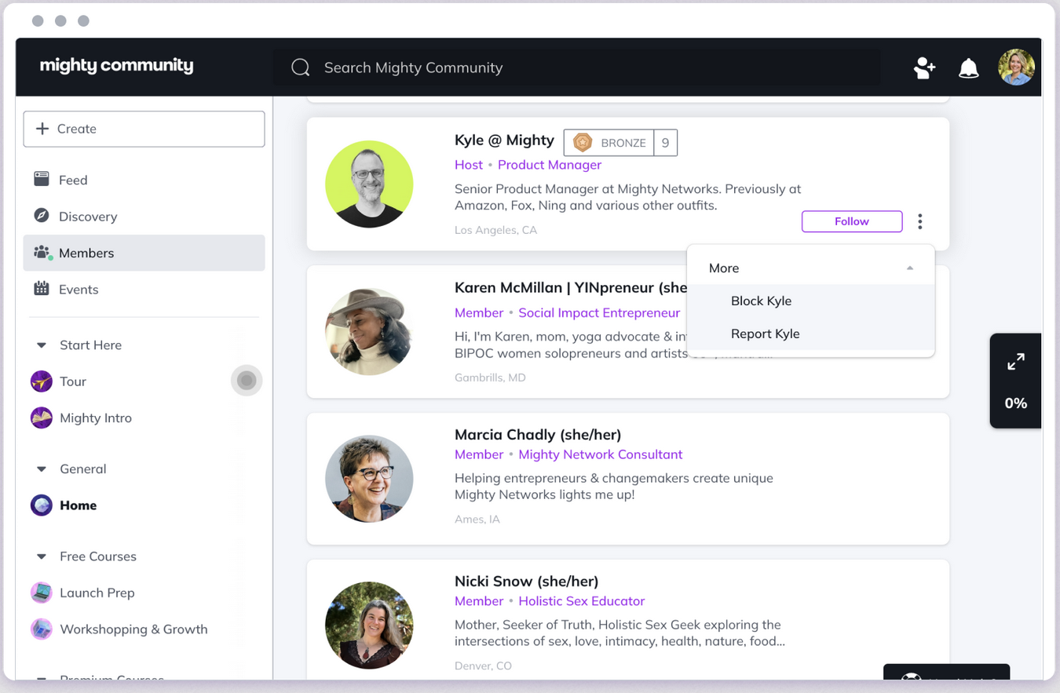Collapse the General section

(42, 469)
